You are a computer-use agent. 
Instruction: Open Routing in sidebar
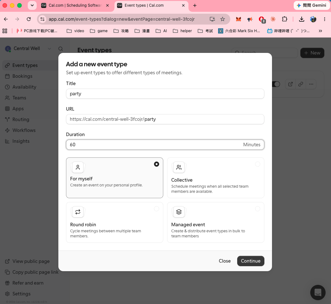21,119
